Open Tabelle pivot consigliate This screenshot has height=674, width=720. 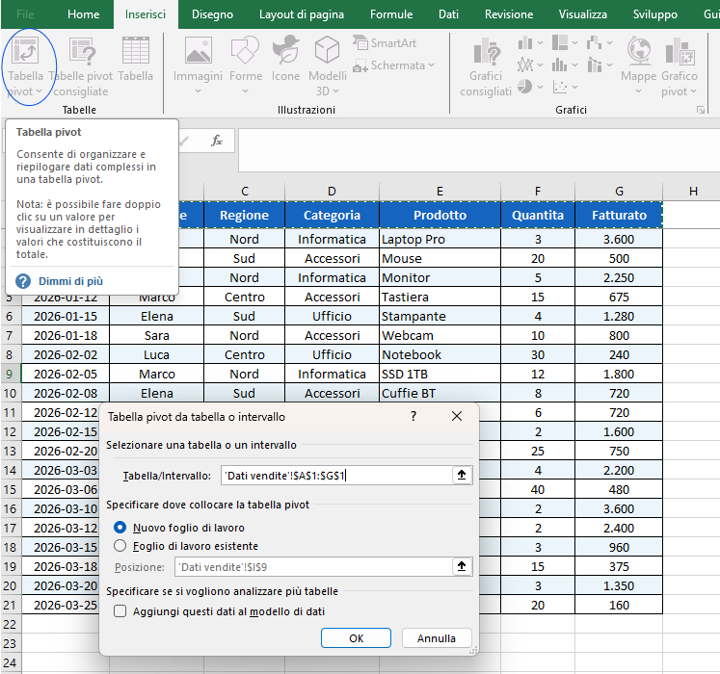[81, 67]
